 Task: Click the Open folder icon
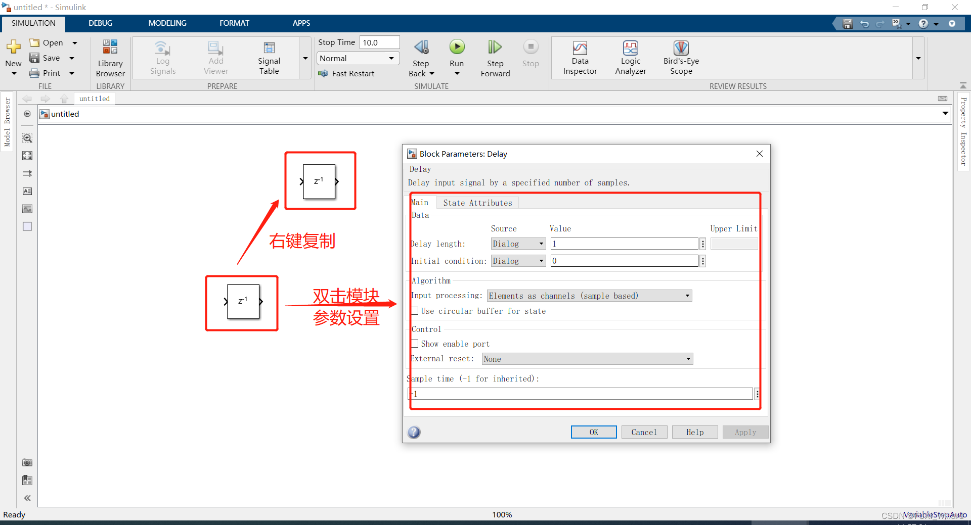click(x=34, y=42)
